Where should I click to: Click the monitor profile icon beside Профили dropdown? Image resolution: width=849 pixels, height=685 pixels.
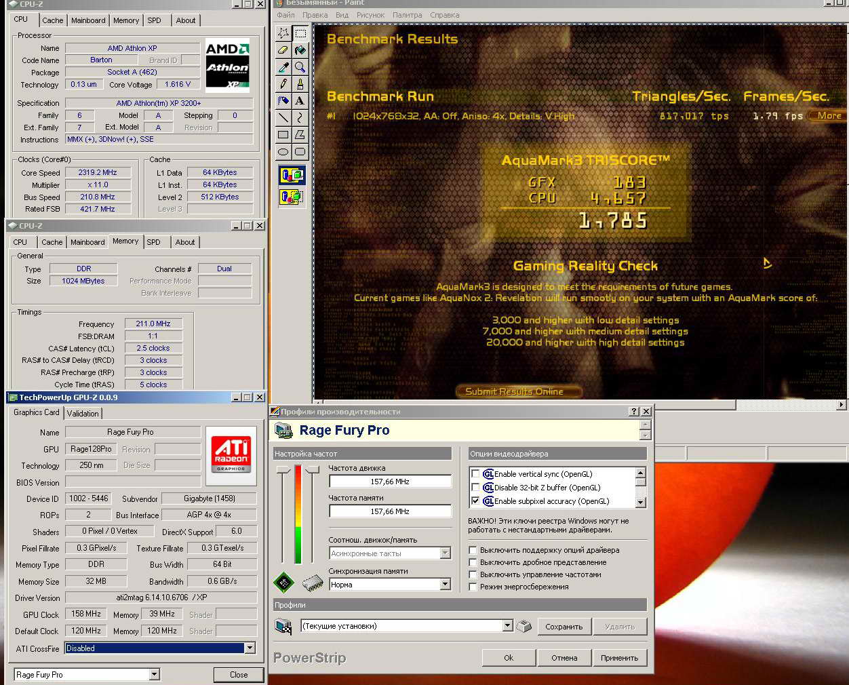(x=283, y=626)
